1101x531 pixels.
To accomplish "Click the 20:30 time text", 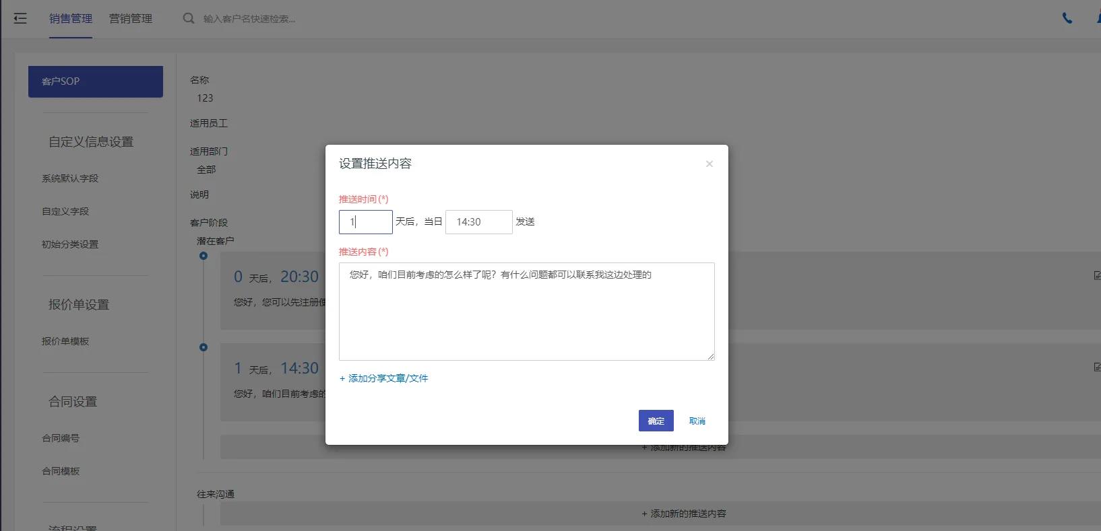I will point(300,277).
